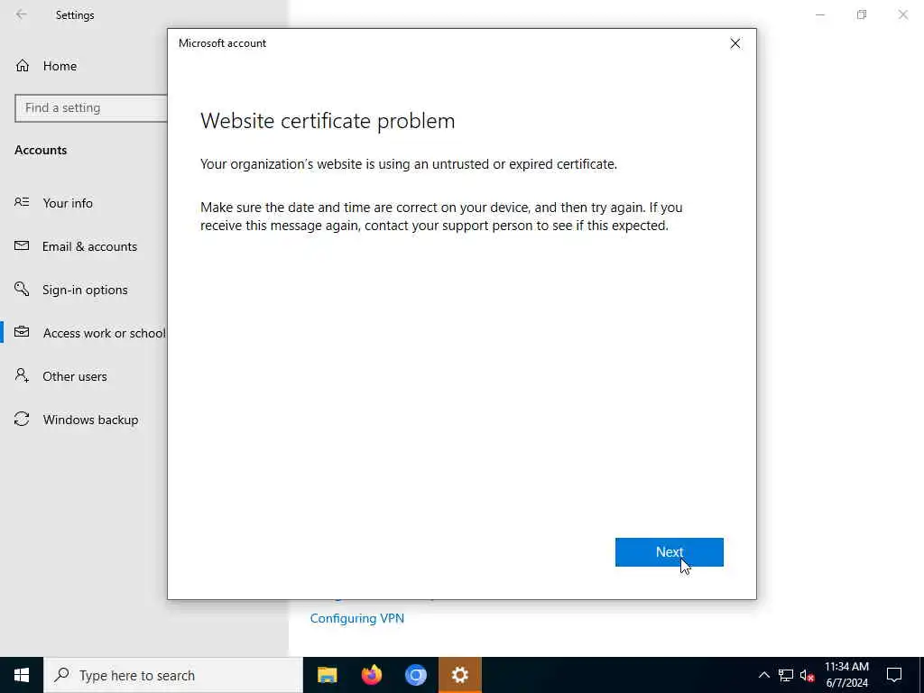Go to Home in Settings sidebar

60,66
